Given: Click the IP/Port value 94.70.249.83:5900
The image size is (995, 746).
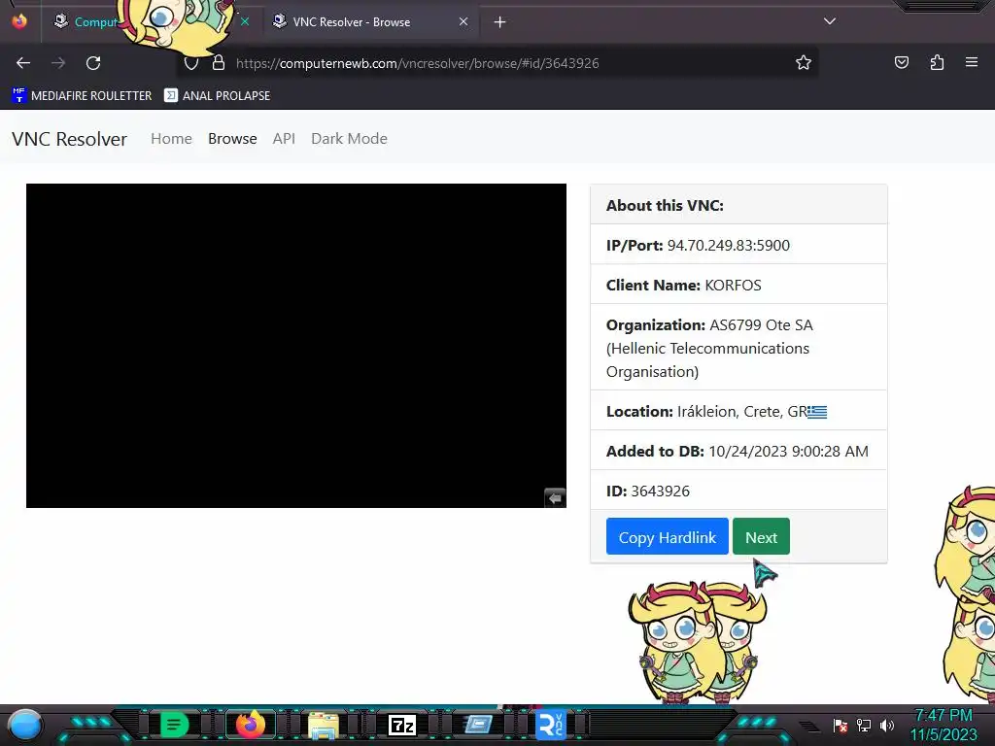Looking at the screenshot, I should tap(728, 246).
